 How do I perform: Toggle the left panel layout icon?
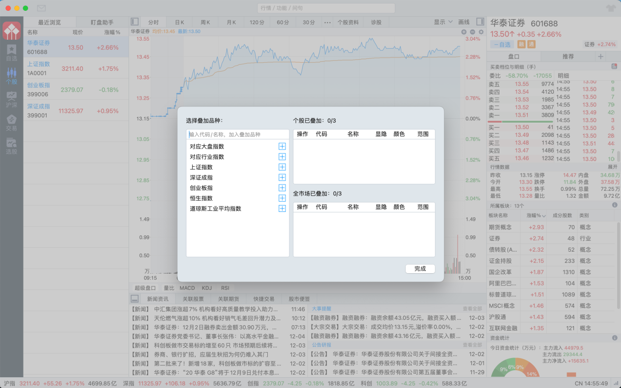point(135,22)
